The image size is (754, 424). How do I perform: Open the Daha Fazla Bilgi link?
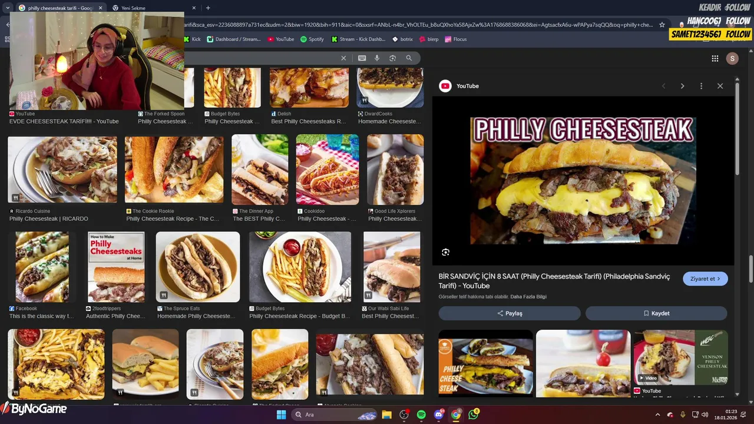(x=528, y=297)
